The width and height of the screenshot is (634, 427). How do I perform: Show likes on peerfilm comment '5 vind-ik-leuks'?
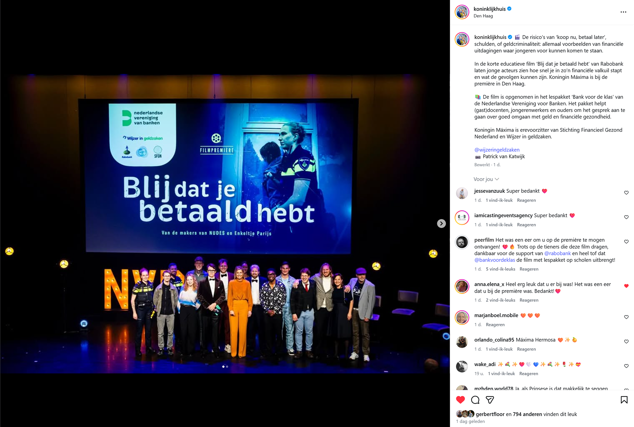click(500, 269)
